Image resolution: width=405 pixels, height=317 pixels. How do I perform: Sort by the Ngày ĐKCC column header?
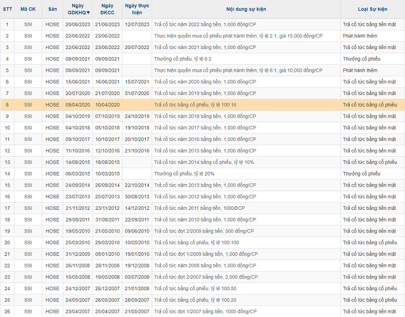point(107,9)
